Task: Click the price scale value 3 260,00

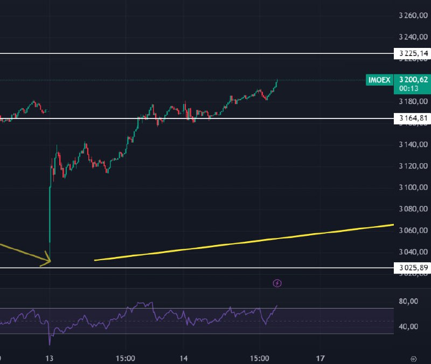Action: [x=413, y=16]
